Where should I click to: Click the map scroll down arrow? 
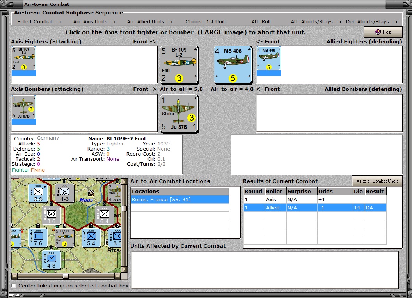click(124, 270)
